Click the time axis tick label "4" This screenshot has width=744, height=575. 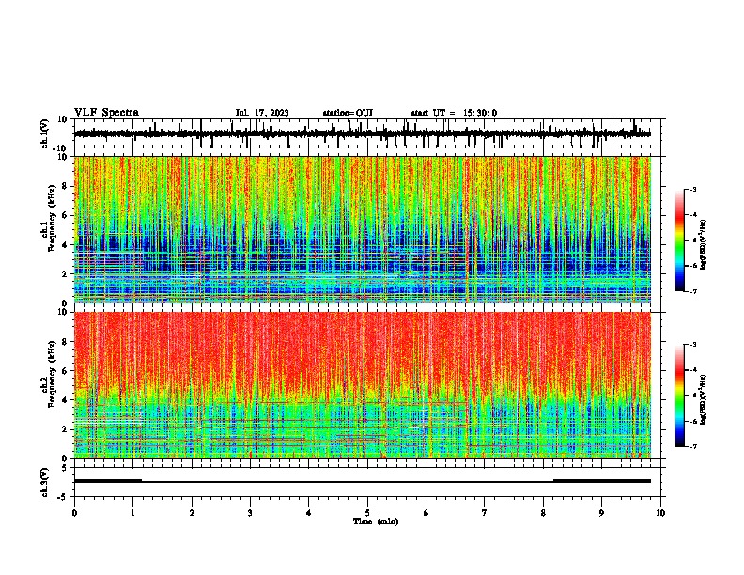[x=309, y=513]
